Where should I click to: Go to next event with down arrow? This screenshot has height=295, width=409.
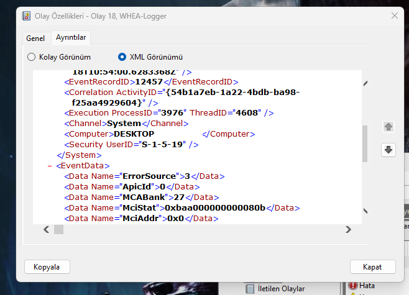tap(388, 150)
